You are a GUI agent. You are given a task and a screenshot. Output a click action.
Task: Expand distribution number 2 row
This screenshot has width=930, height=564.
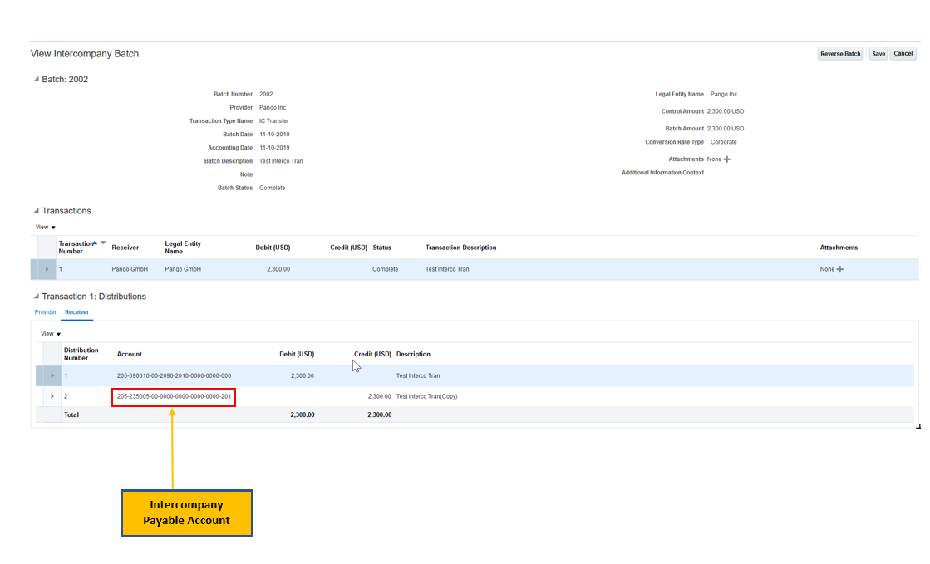click(52, 396)
